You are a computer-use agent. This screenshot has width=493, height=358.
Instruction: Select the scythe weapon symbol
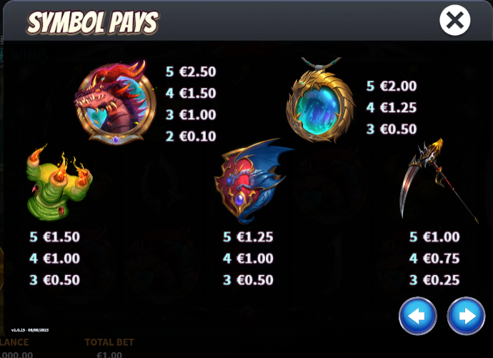click(x=438, y=181)
